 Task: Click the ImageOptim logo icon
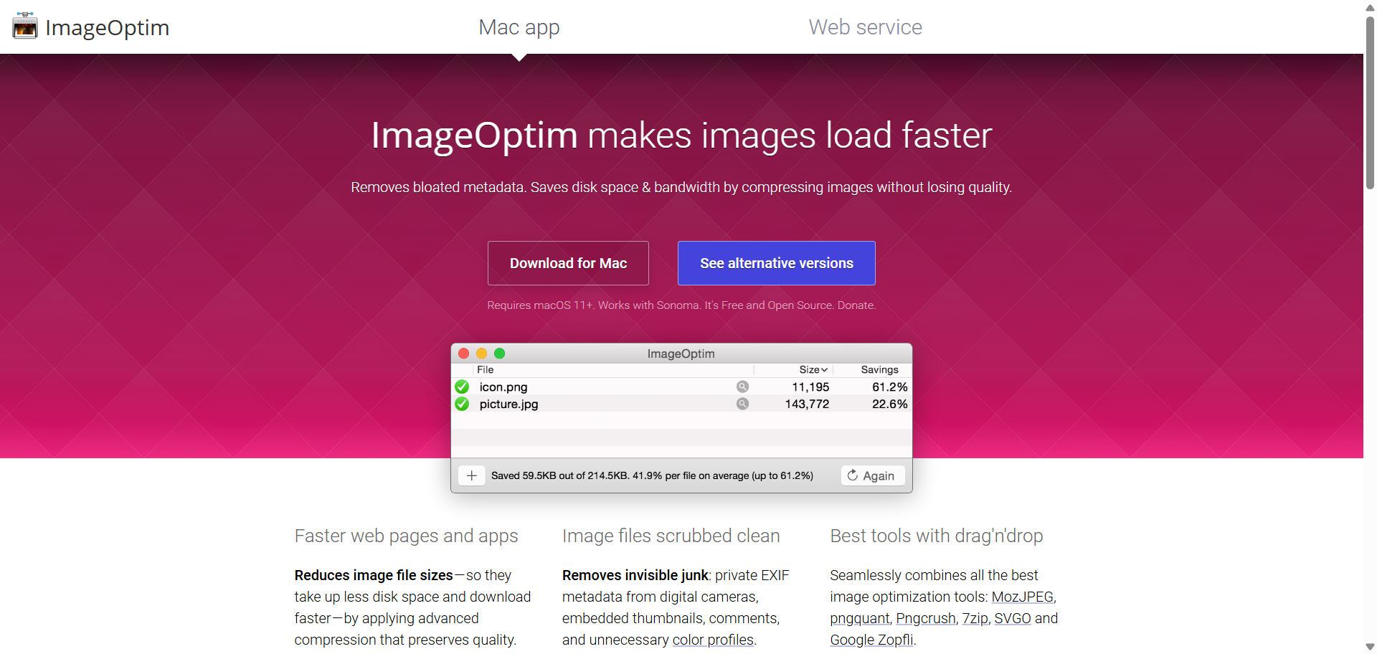[25, 27]
